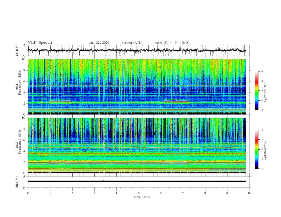Click the "ch.3(V)" axis label
This screenshot has height=217, width=281.
point(17,182)
